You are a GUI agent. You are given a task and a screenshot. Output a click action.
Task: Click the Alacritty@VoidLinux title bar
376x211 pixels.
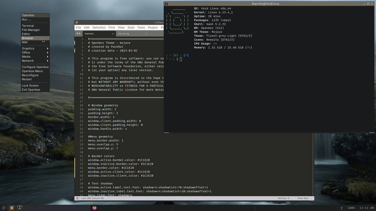coord(265,4)
